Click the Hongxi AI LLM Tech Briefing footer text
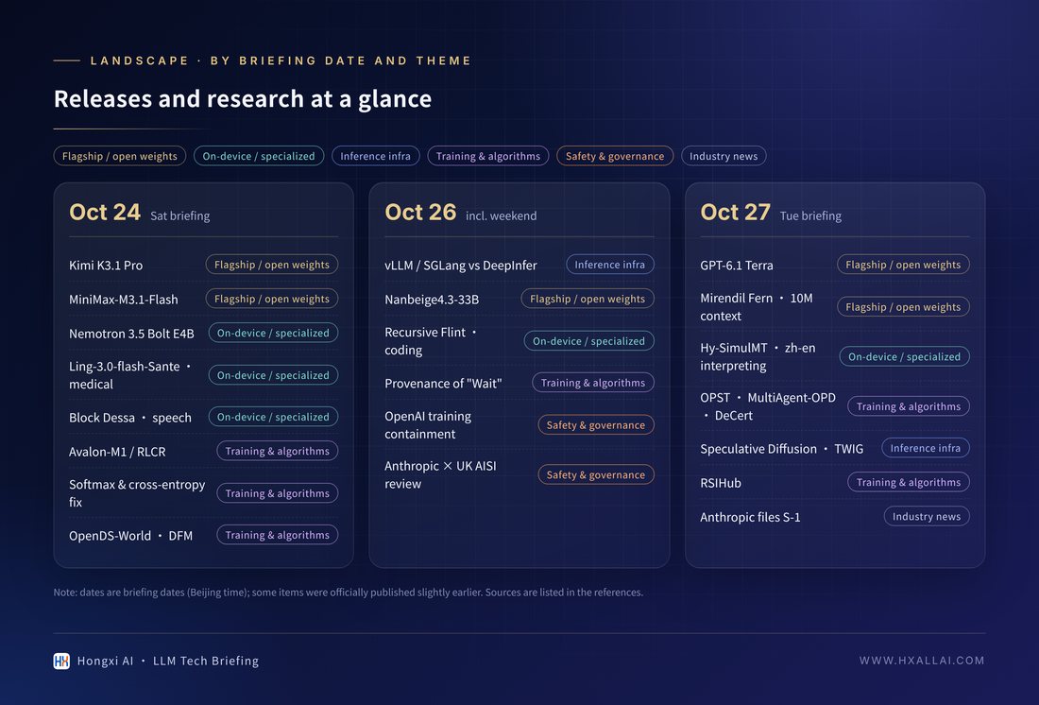The width and height of the screenshot is (1039, 705). click(167, 661)
